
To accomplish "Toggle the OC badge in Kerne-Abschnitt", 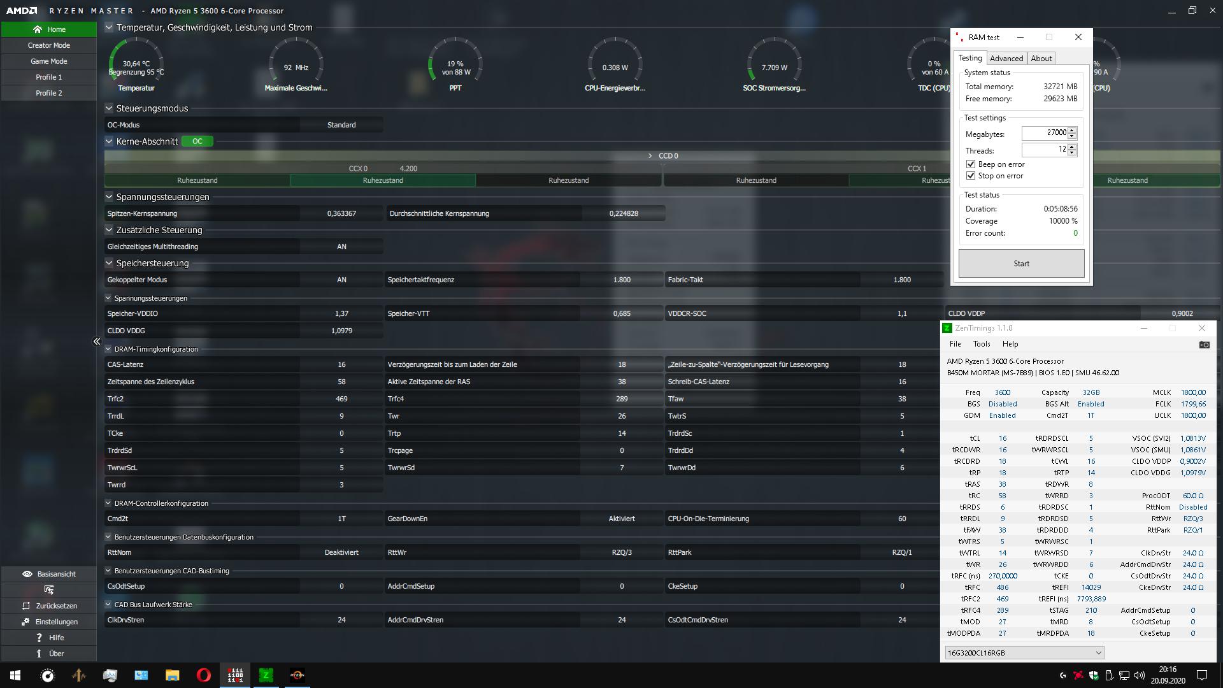I will (x=197, y=141).
